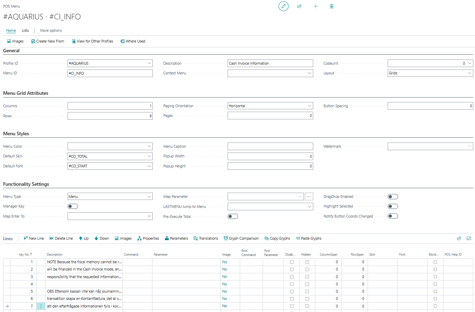Click the Description input field
This screenshot has width=475, height=312.
(x=270, y=63)
